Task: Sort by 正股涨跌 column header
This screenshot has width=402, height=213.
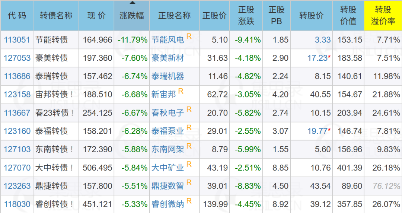Action: tap(246, 16)
